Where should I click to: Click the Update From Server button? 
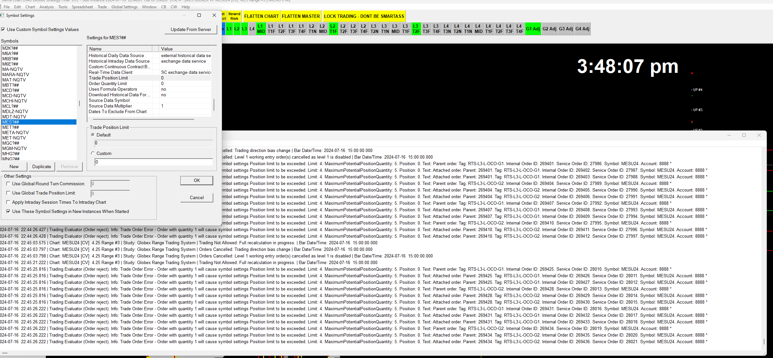(191, 29)
